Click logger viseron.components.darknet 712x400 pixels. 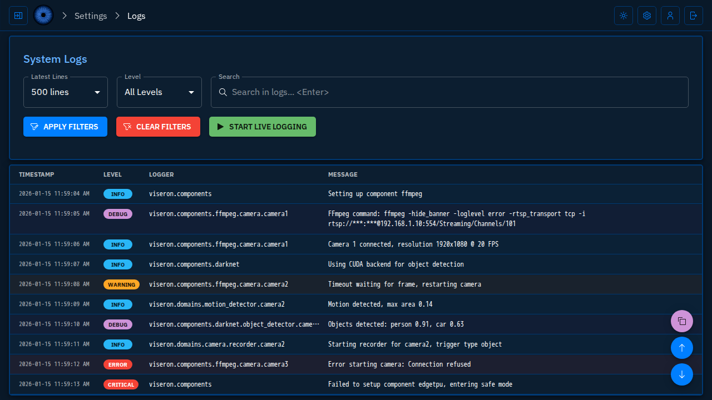(194, 264)
